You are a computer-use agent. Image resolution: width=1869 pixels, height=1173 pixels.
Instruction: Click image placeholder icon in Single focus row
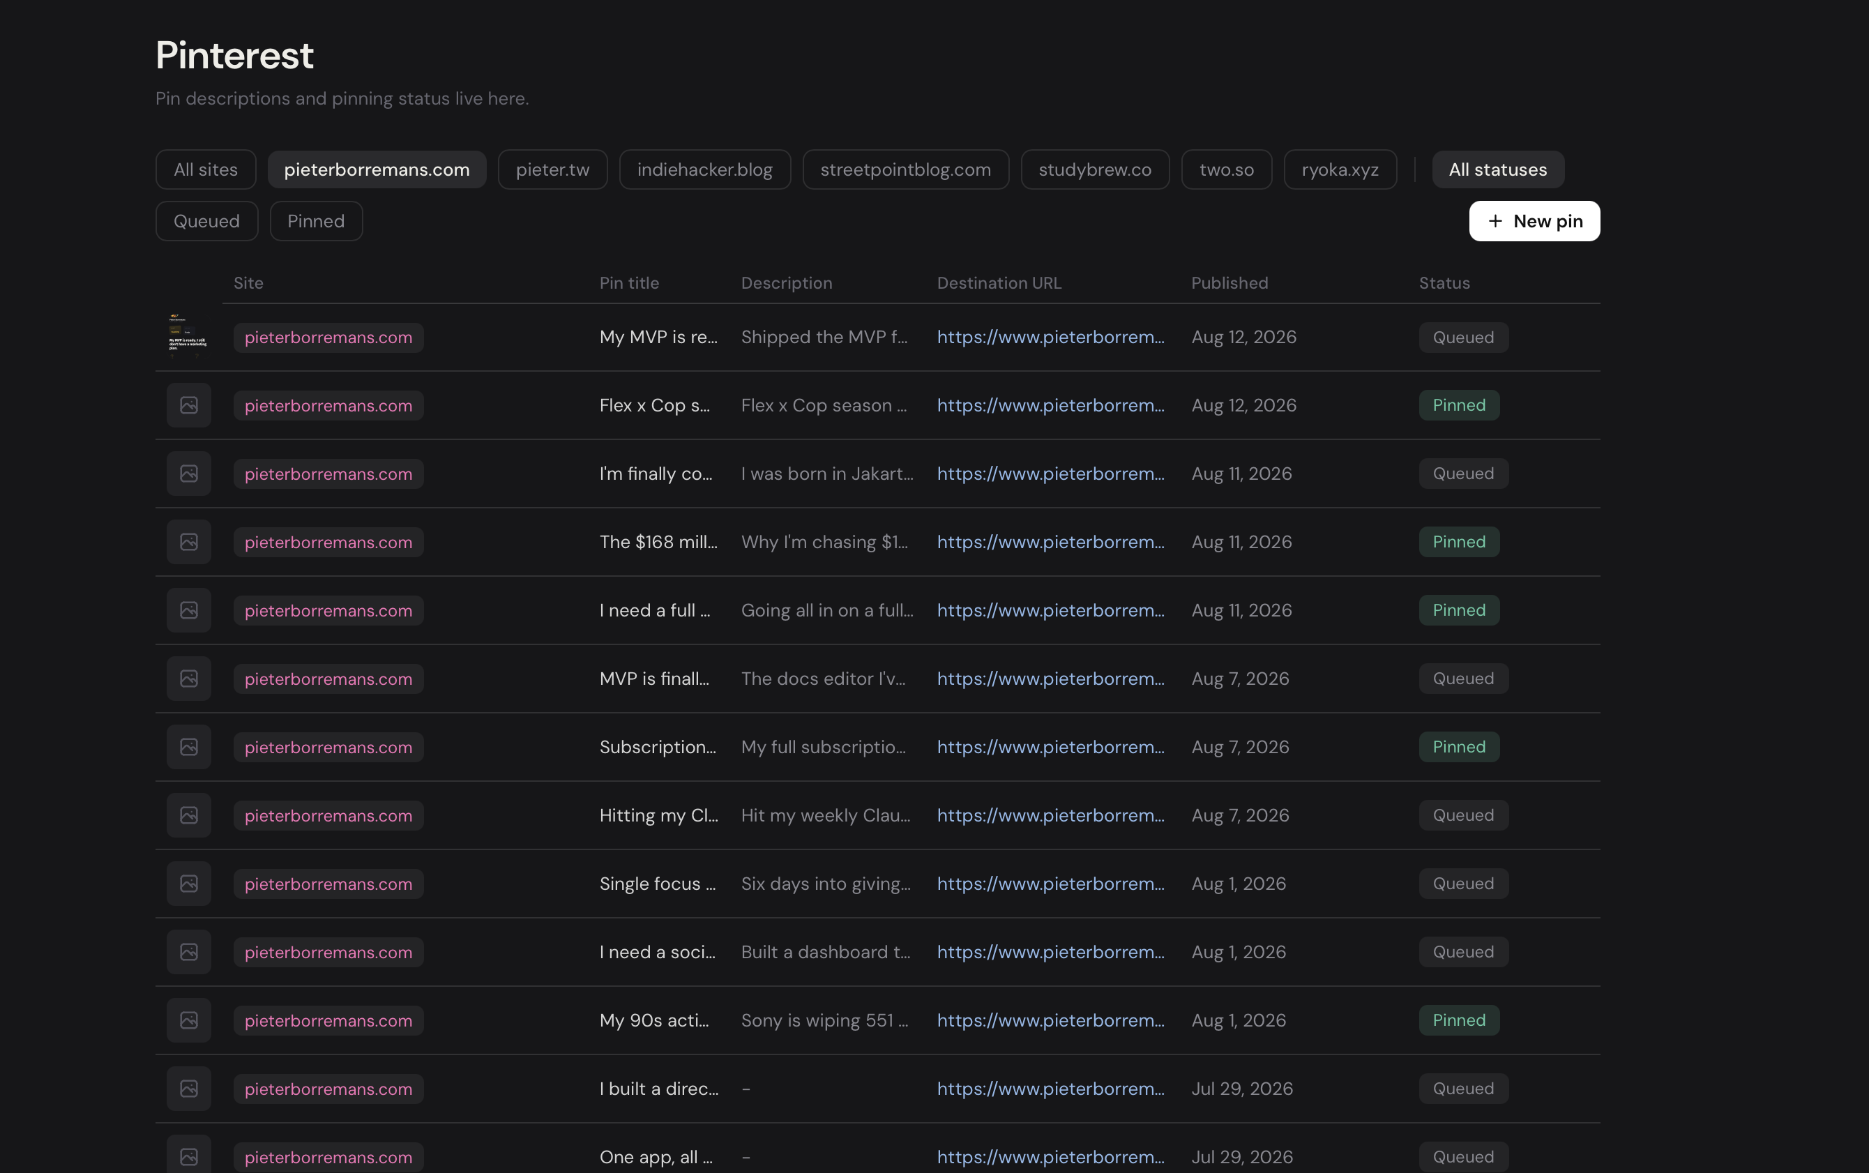click(188, 883)
